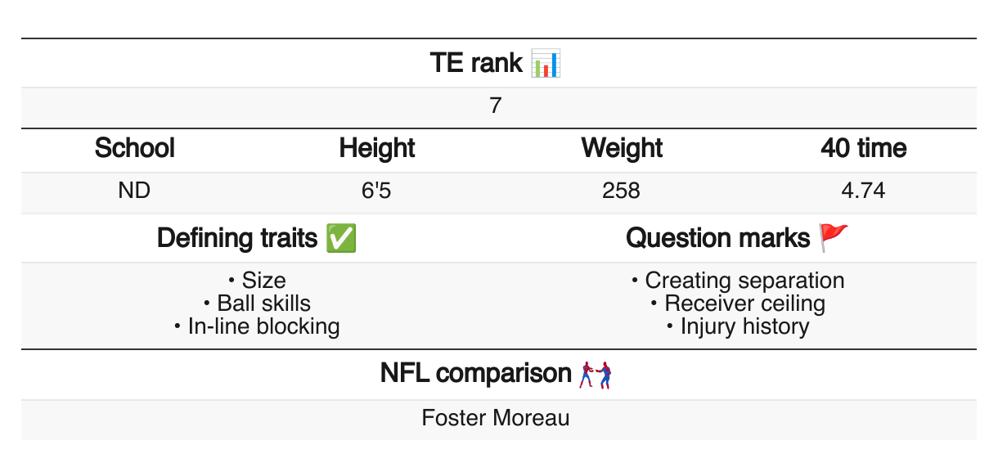
Task: Click the Foster Moreau comparison name
Action: (x=496, y=418)
